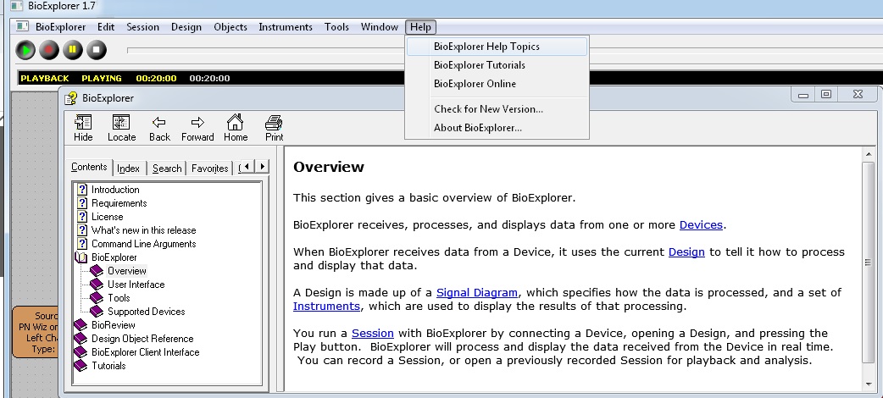Choose Check for New Version menu item

click(488, 109)
